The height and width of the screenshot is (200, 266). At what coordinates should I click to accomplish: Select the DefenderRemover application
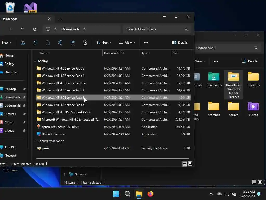(113, 134)
